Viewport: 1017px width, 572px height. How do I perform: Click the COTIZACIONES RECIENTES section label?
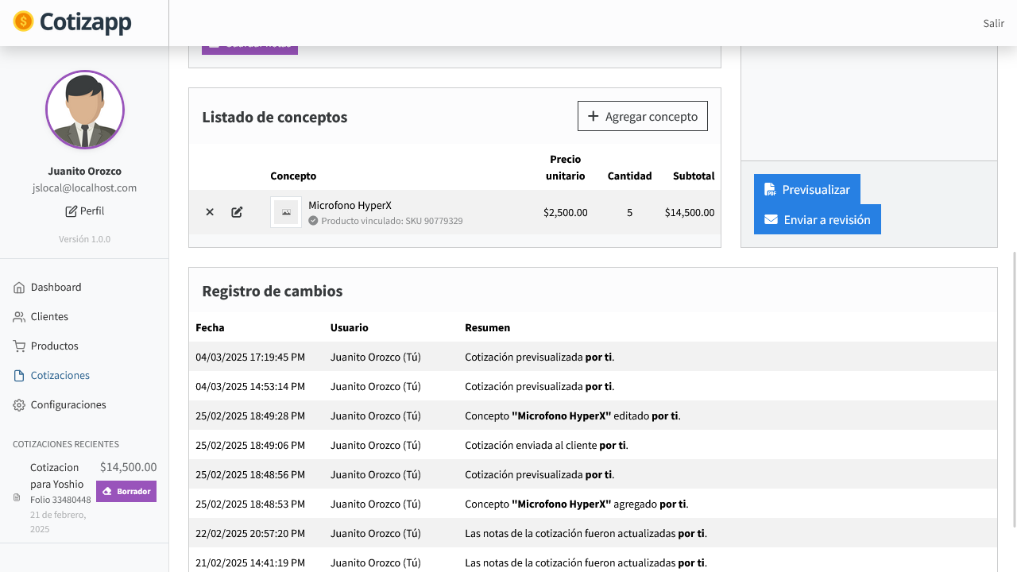coord(66,444)
